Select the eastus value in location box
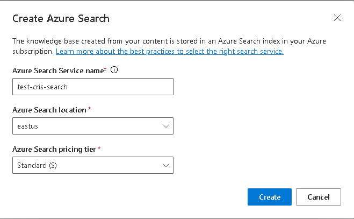The height and width of the screenshot is (219, 354). point(27,126)
